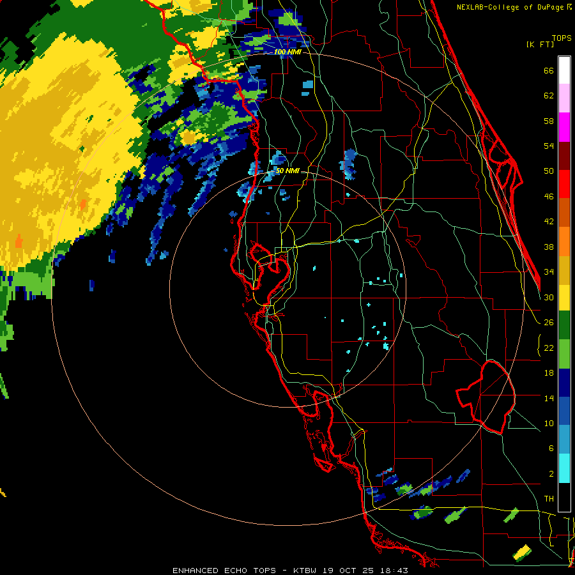Click the white swatch in the TOPS legend
This screenshot has width=575, height=575.
pos(564,70)
